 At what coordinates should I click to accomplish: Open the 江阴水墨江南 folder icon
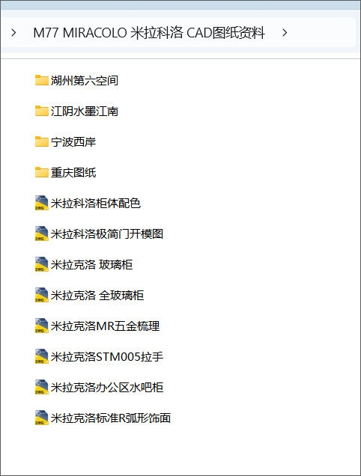click(x=42, y=111)
